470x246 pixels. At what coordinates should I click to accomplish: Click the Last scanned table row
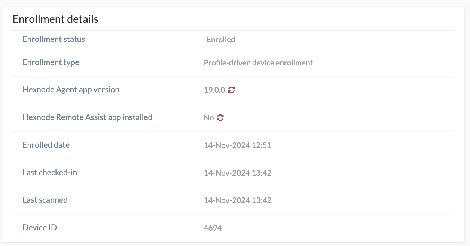(x=234, y=200)
